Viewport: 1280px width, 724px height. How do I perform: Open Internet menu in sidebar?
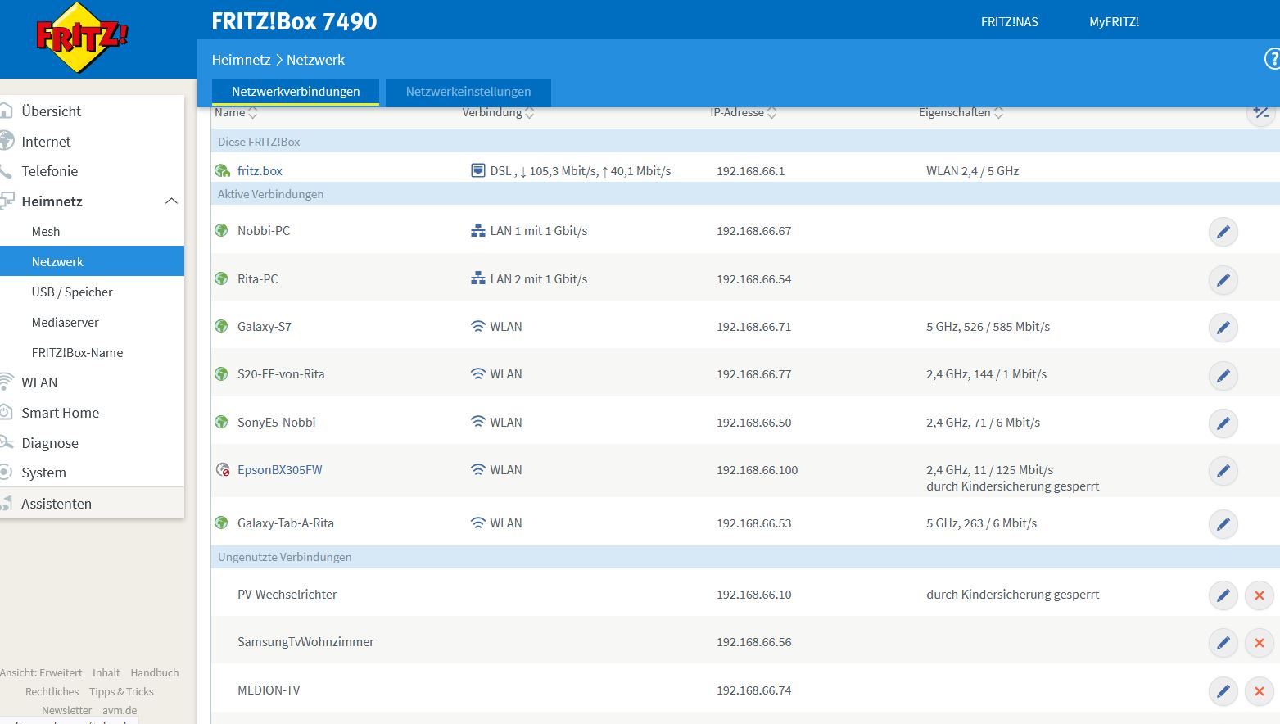[46, 141]
